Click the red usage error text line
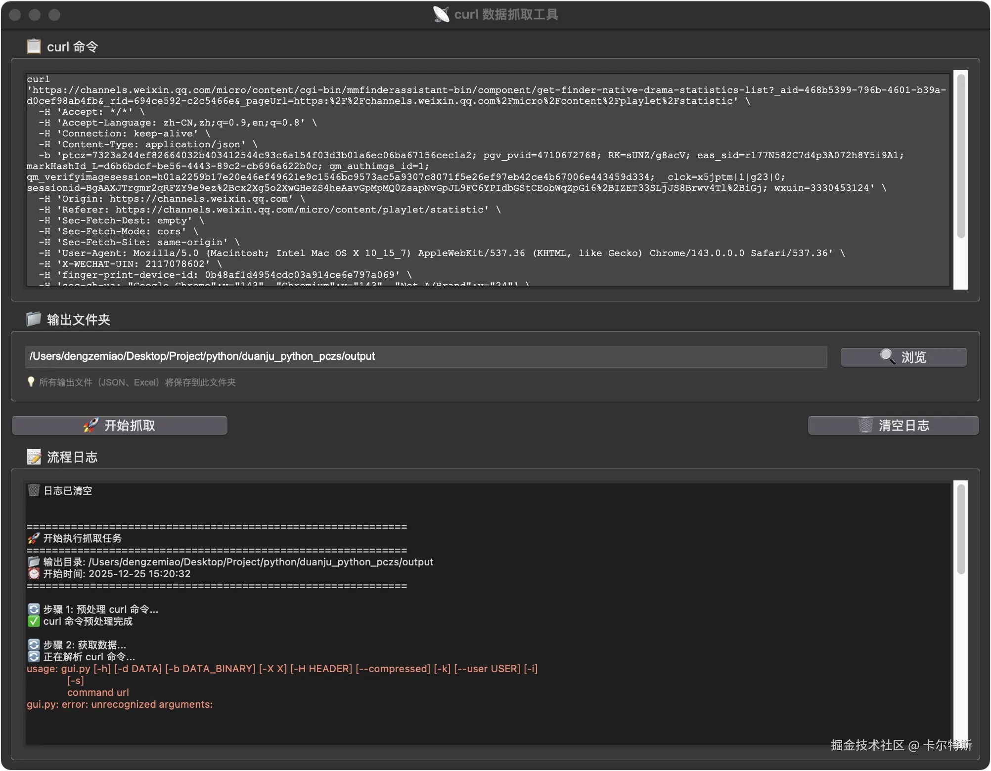The width and height of the screenshot is (991, 771). 282,669
